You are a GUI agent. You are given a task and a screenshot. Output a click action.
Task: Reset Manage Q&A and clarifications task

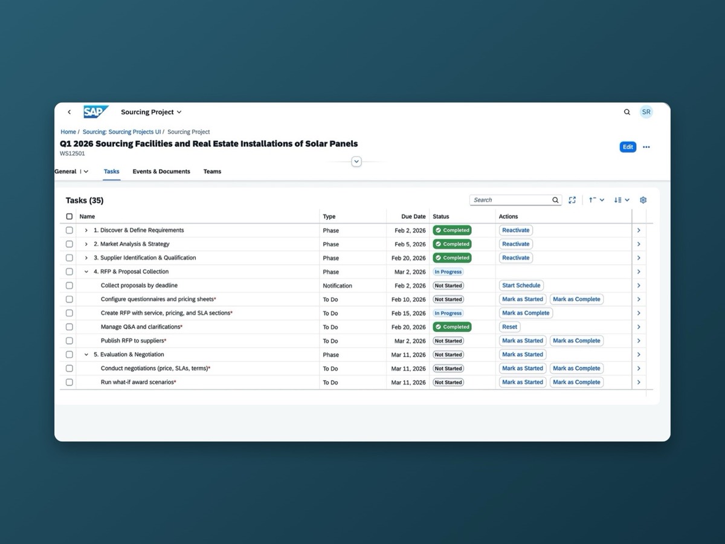tap(510, 327)
